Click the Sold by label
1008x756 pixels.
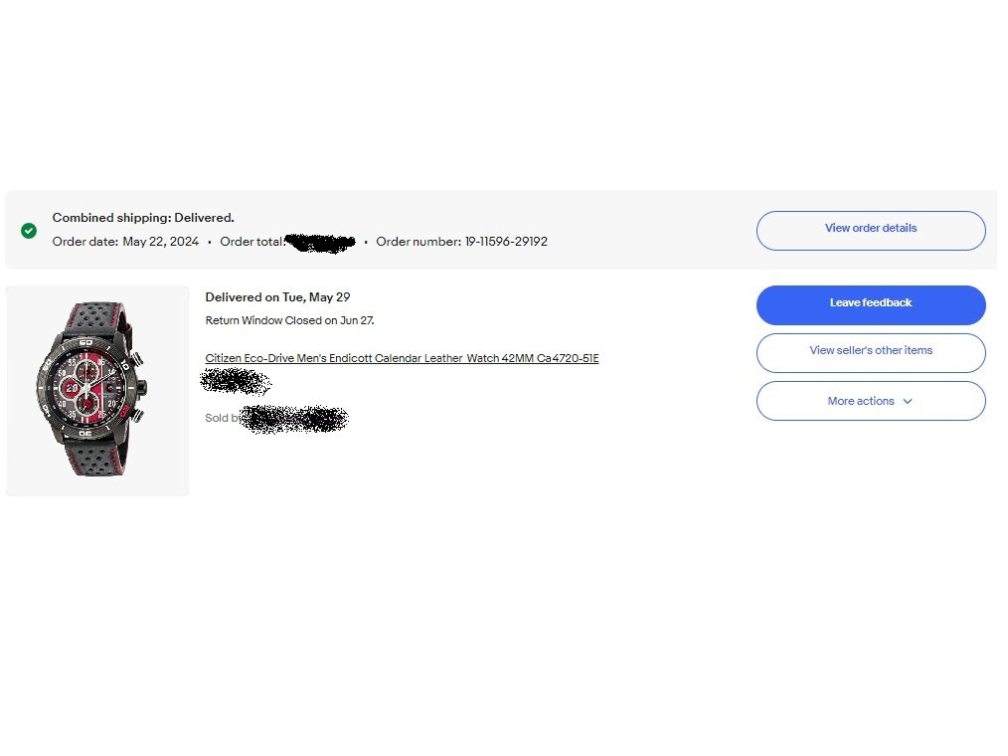(x=222, y=418)
